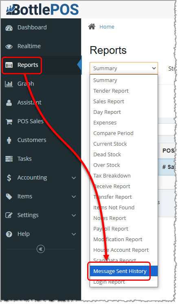Select Transfer Report option
Screen dimensions: 178x304
[124, 197]
